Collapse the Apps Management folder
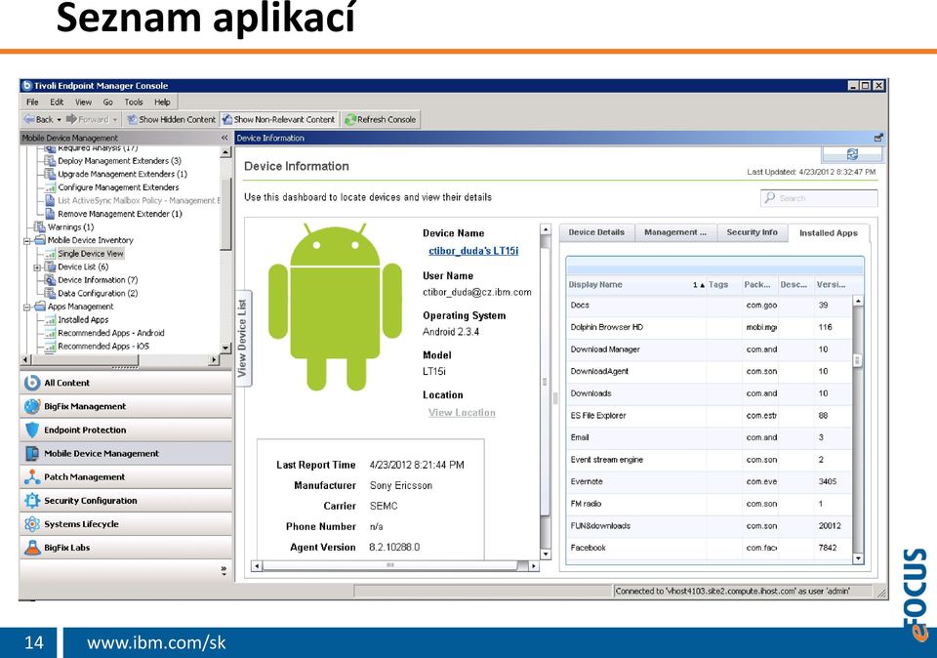937x658 pixels. coord(27,308)
